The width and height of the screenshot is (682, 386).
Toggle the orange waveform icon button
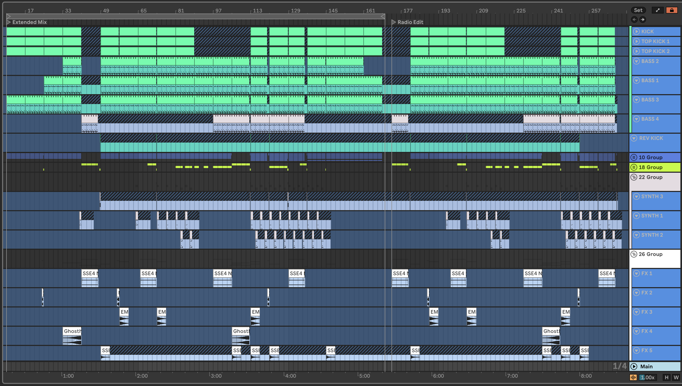(x=633, y=377)
